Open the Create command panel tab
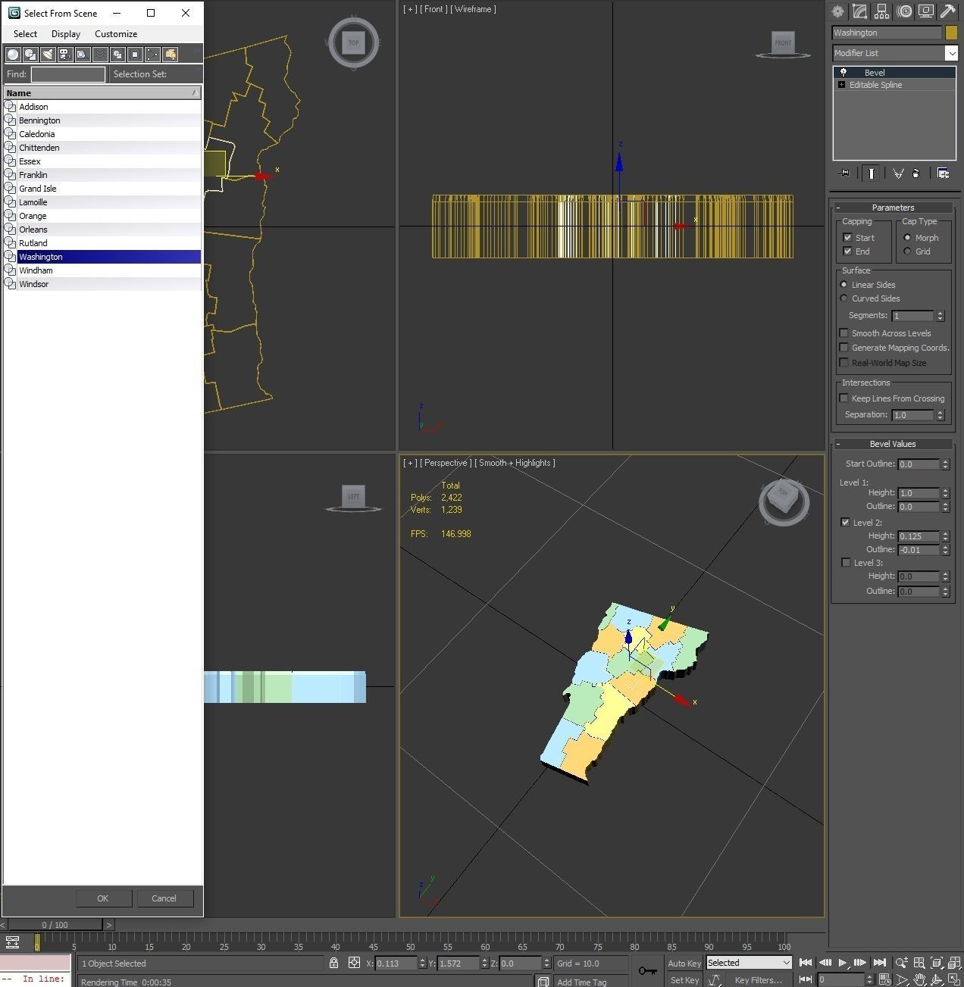Image resolution: width=964 pixels, height=987 pixels. pos(837,11)
